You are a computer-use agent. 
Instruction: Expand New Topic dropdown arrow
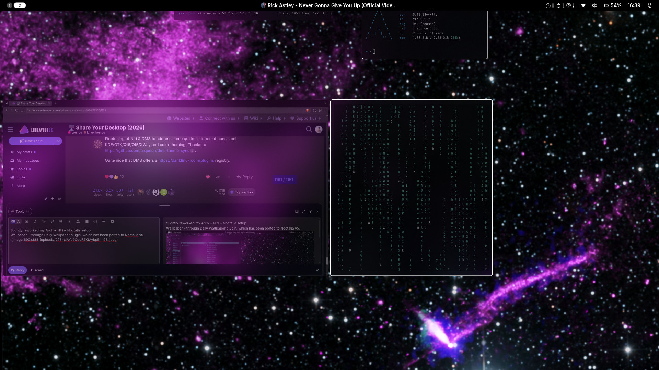(58, 141)
